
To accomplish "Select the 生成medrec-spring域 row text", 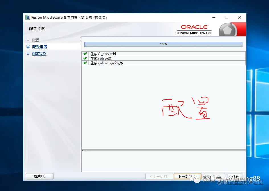I will 107,63.
